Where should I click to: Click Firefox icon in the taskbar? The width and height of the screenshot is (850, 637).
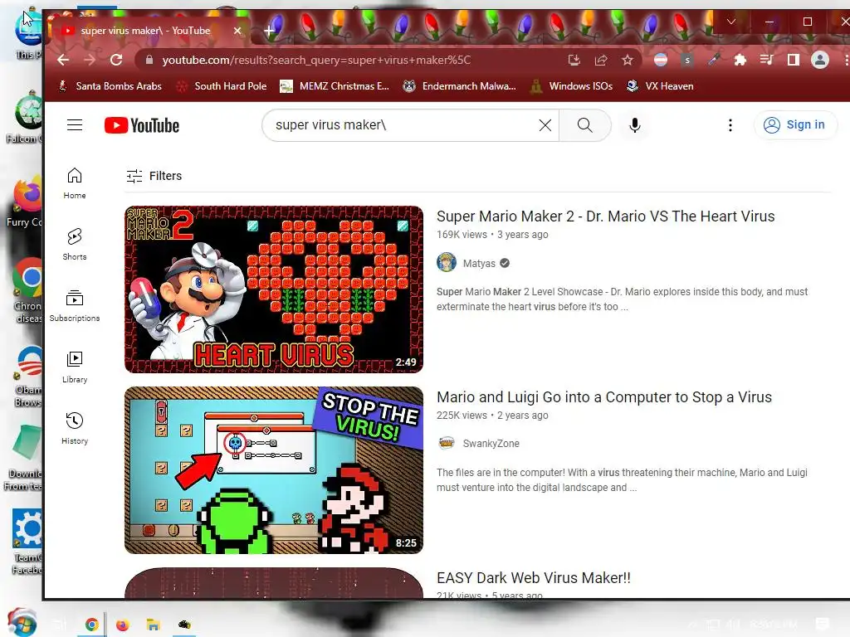pos(123,625)
